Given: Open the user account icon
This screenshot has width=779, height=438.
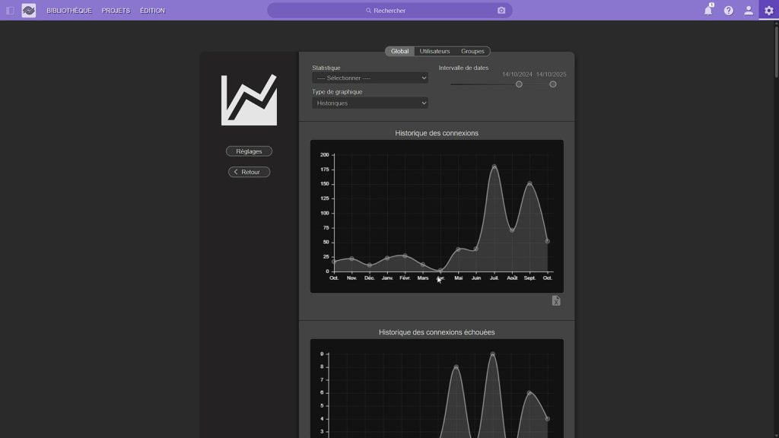Looking at the screenshot, I should [x=749, y=11].
